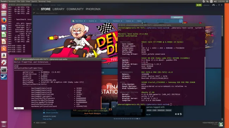The width and height of the screenshot is (229, 128).
Task: Open sound volume indicator in panel
Action: pos(215,1)
